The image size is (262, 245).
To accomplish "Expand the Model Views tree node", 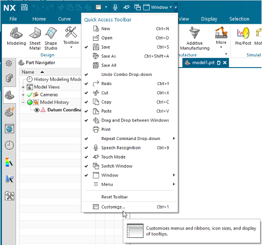I will (x=23, y=87).
